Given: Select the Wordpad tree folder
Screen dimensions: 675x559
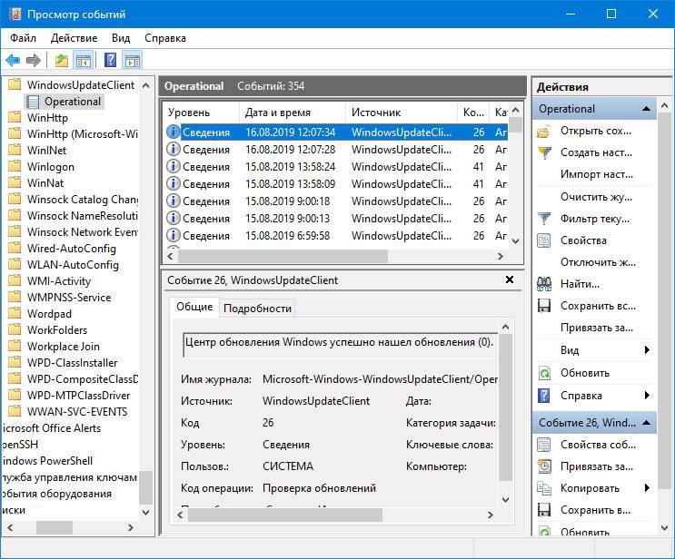Looking at the screenshot, I should coord(49,314).
